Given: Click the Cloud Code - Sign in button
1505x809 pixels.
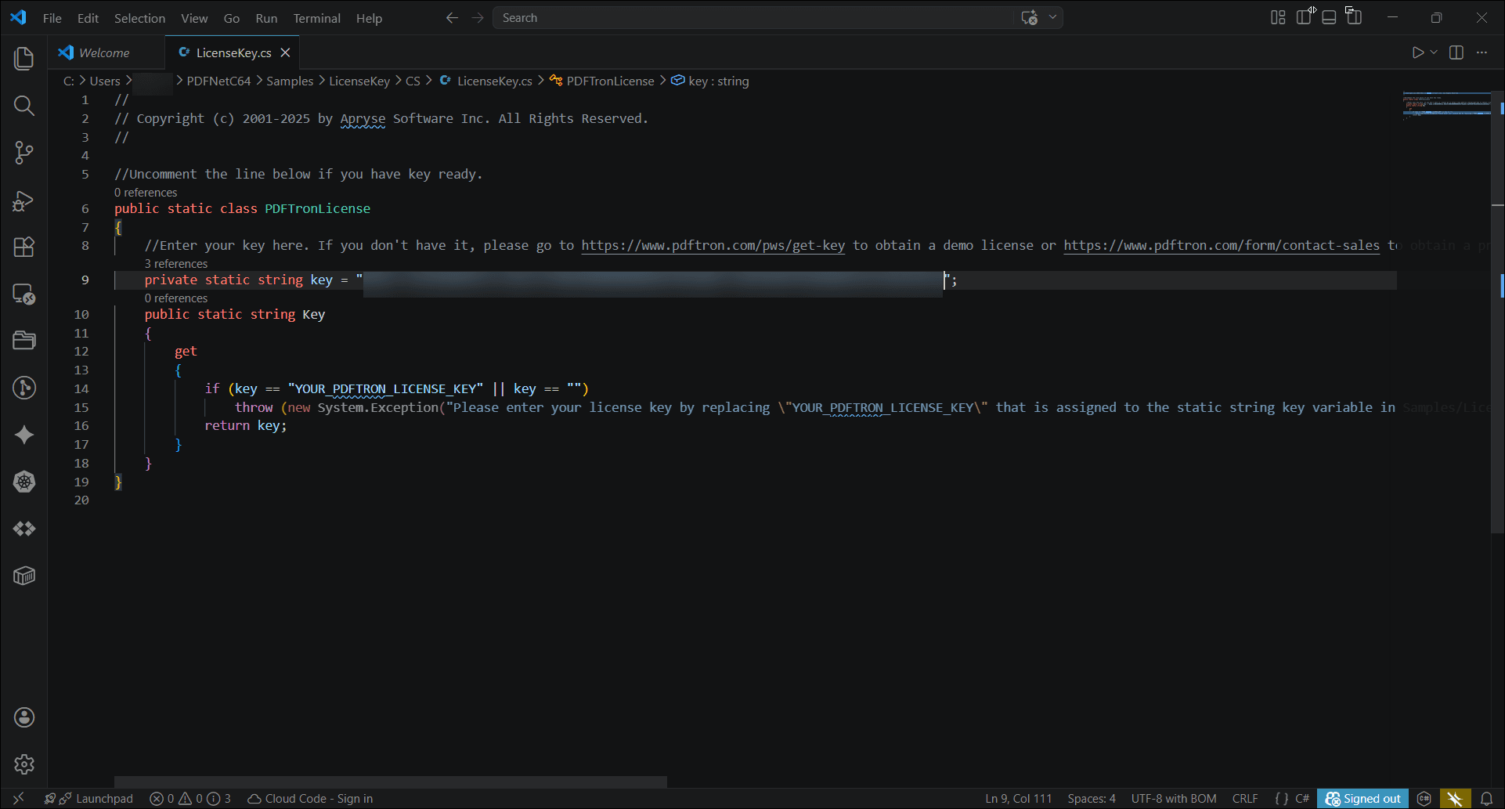Looking at the screenshot, I should [310, 799].
